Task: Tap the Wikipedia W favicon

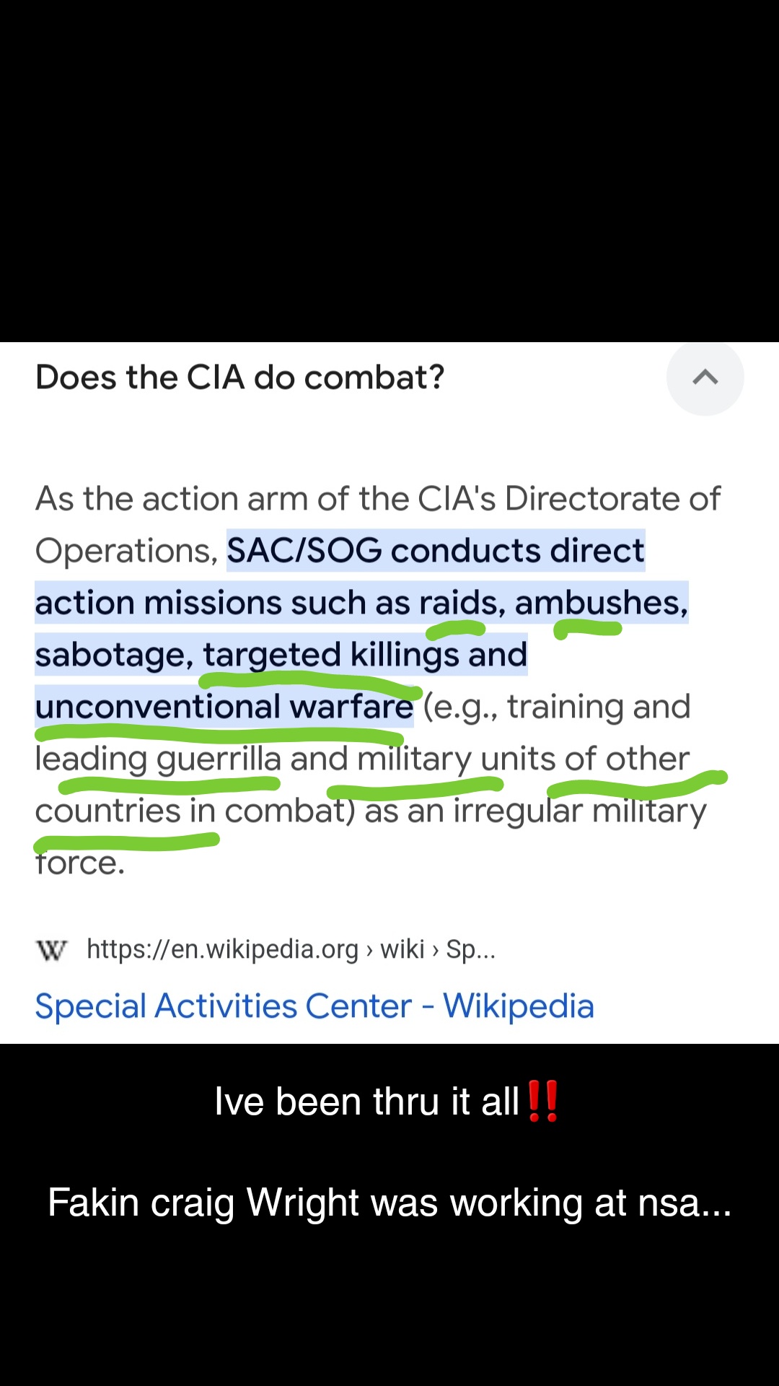Action: tap(51, 949)
